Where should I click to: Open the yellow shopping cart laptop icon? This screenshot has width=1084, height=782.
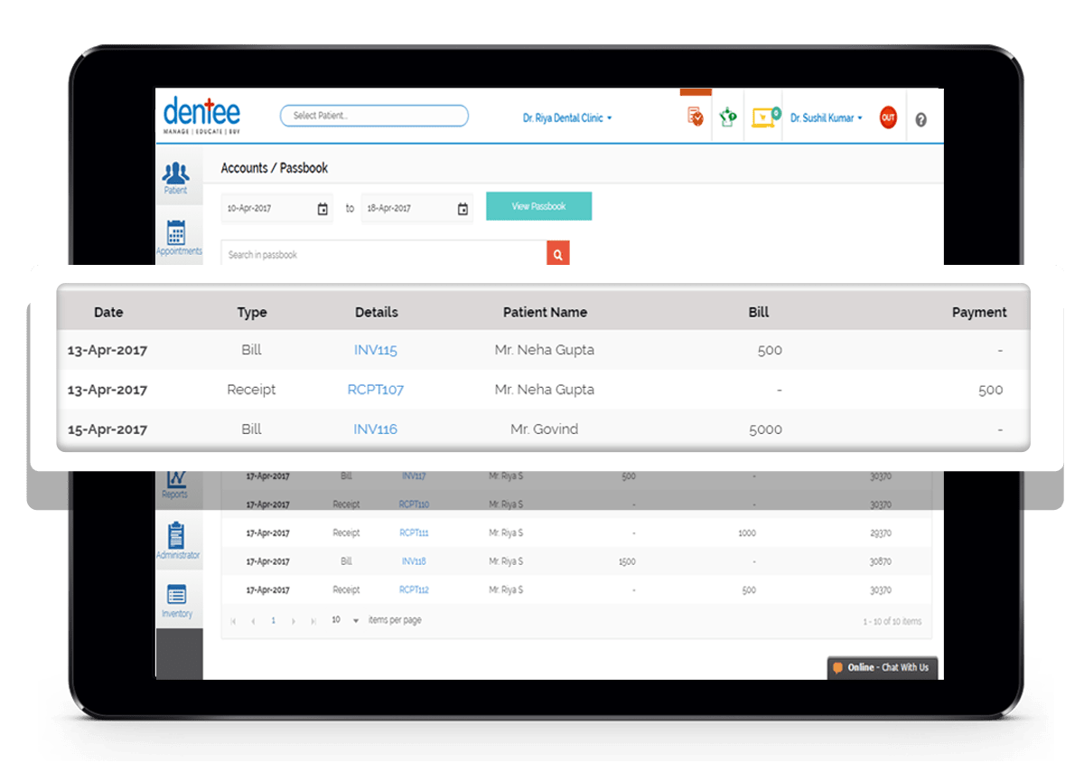pos(766,117)
